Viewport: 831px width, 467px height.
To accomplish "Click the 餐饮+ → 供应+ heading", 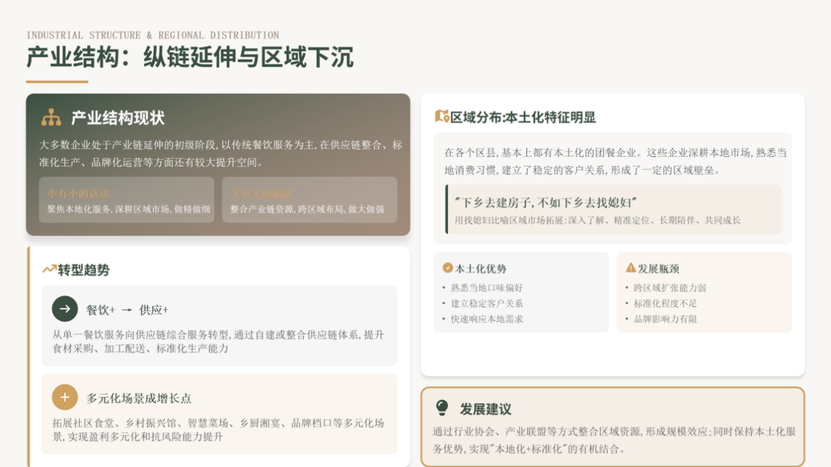I will (x=127, y=309).
